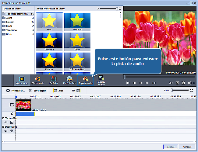The image size is (198, 152).
Task: Collapse the Efectos video track group
Action: [x=3, y=118]
